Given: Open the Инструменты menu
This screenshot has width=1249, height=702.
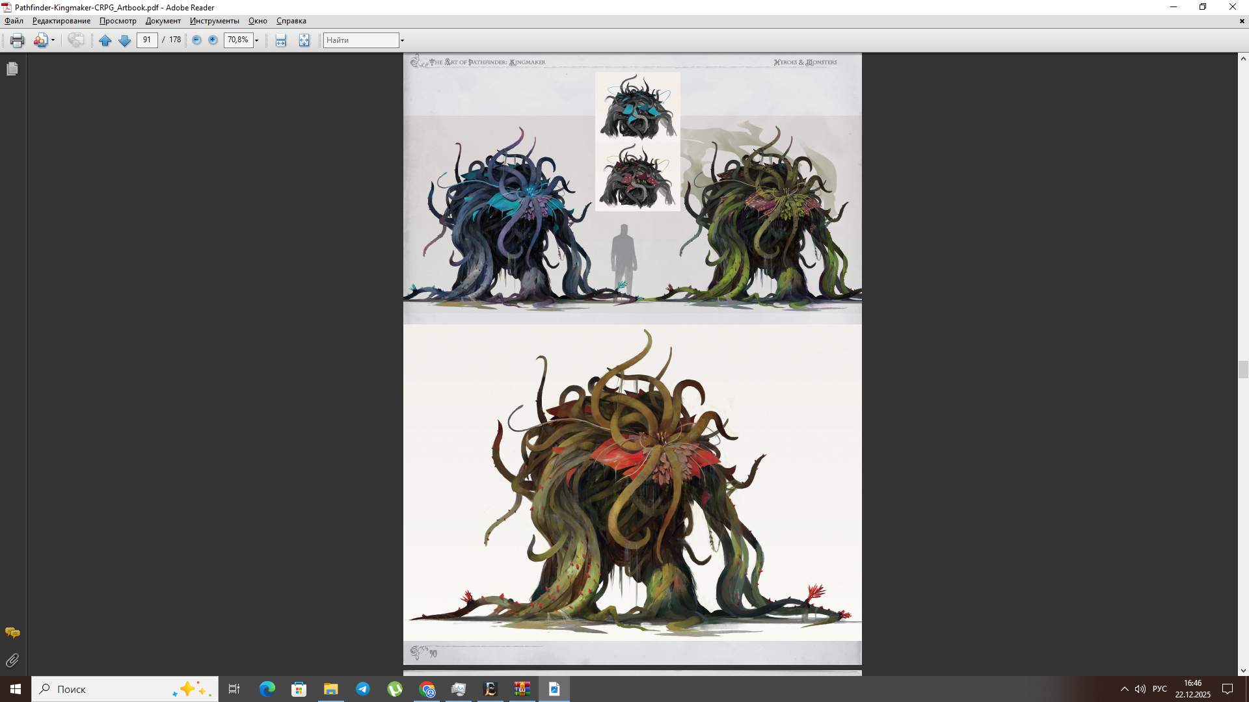Looking at the screenshot, I should tap(214, 21).
